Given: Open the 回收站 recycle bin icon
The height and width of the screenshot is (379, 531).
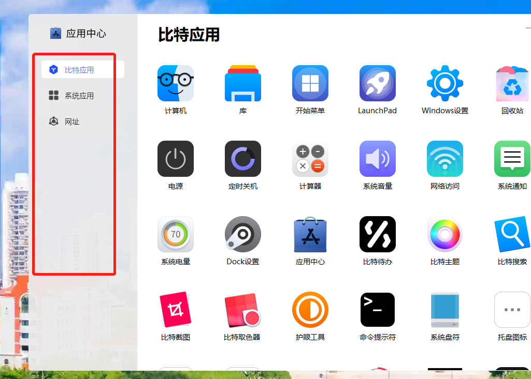Looking at the screenshot, I should 512,84.
